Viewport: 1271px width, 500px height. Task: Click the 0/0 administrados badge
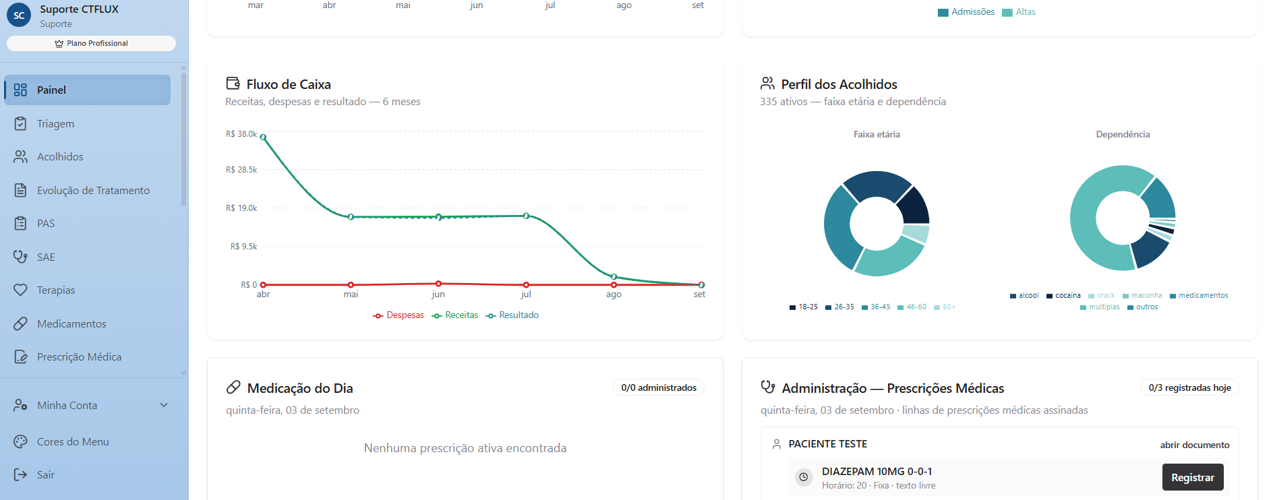pos(659,387)
